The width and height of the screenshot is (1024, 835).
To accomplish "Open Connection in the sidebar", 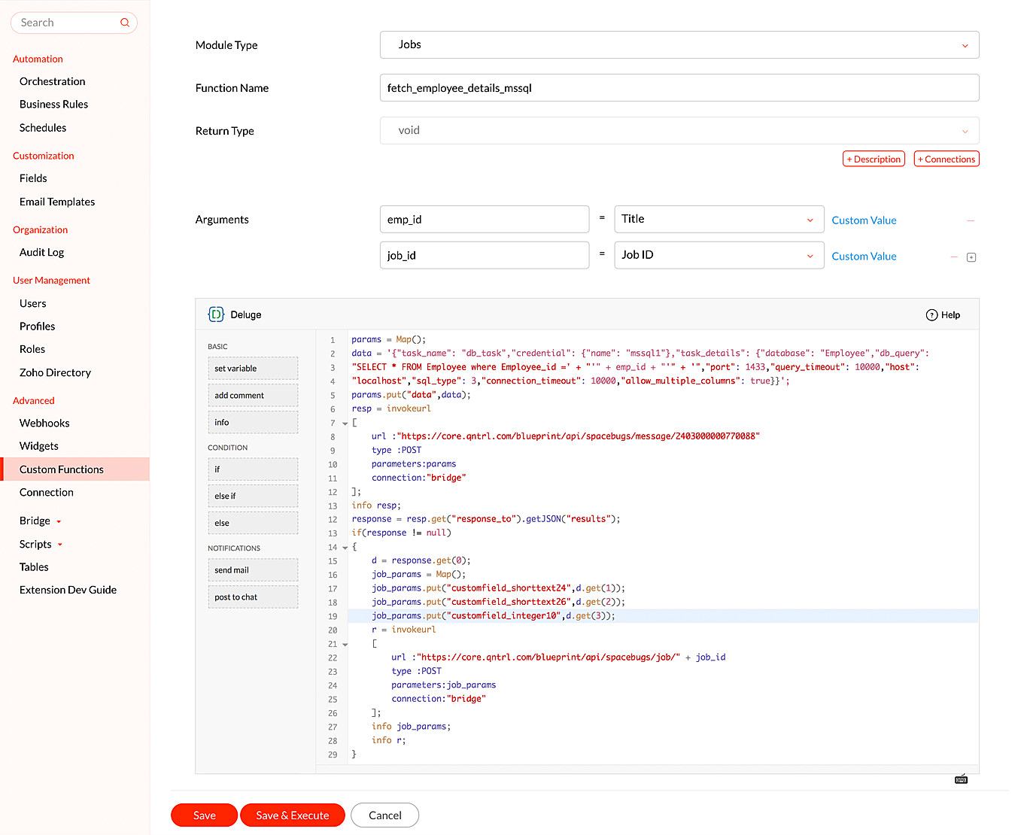I will click(47, 492).
